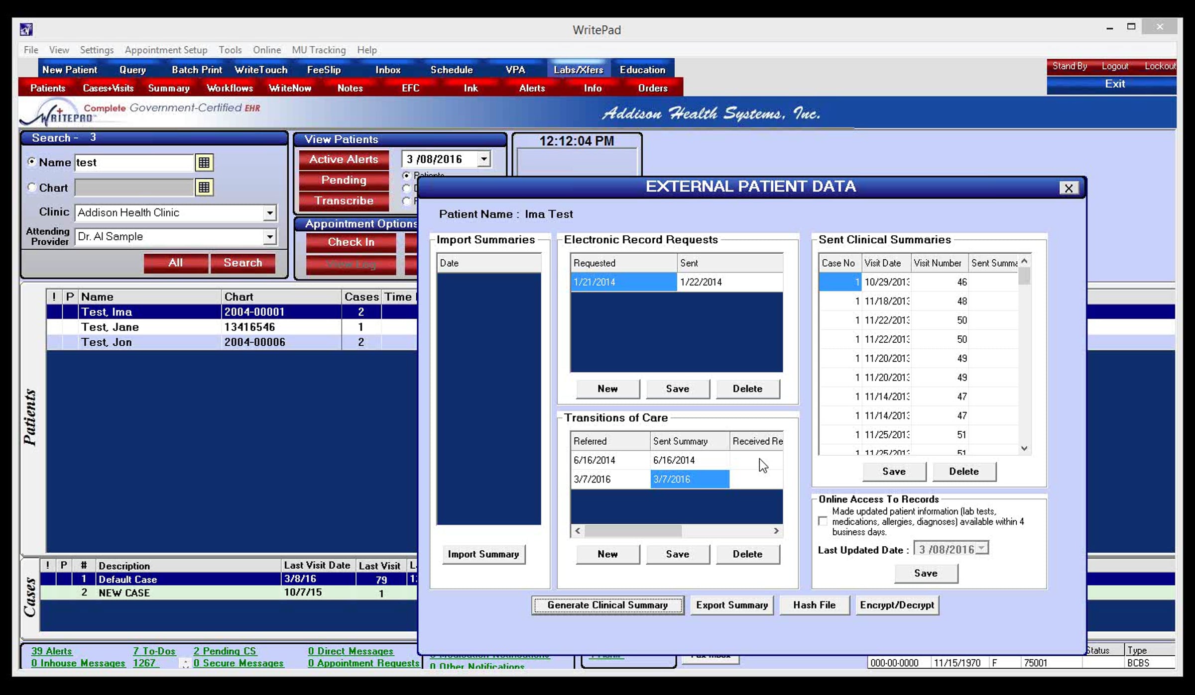Enable online access to records checkbox

pos(823,521)
